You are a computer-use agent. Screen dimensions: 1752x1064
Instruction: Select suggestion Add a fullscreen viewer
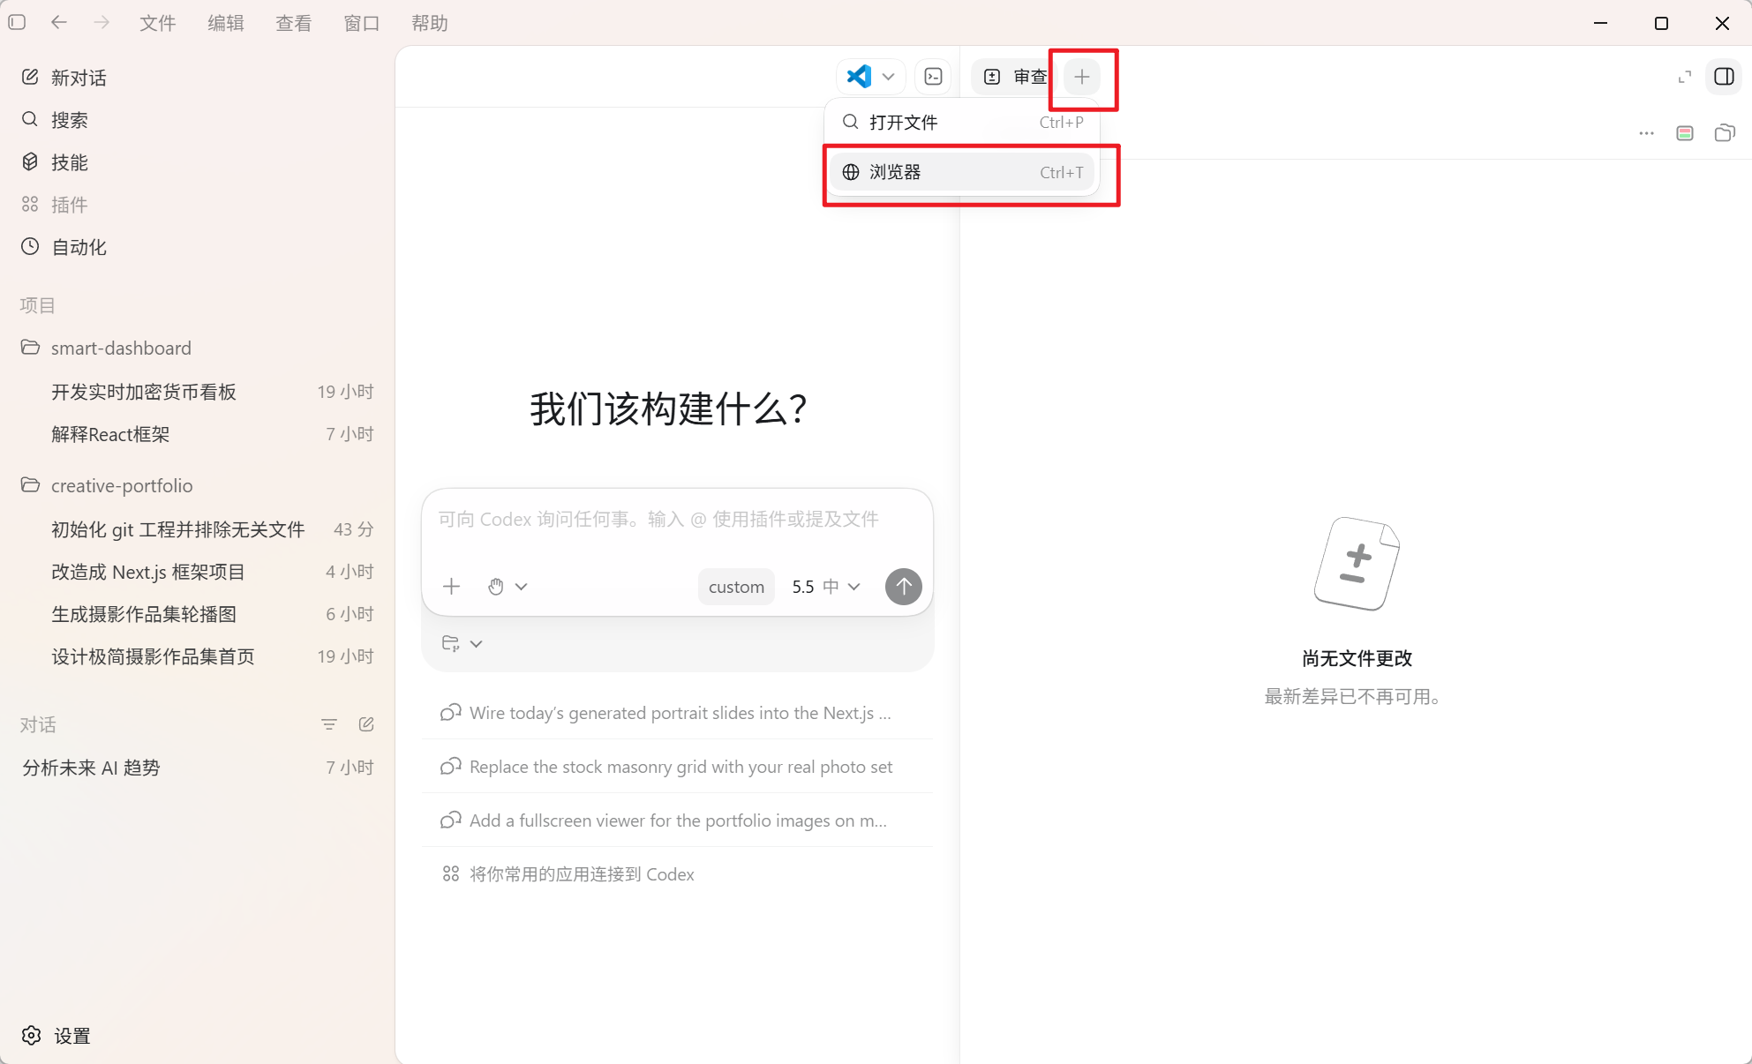(x=677, y=820)
